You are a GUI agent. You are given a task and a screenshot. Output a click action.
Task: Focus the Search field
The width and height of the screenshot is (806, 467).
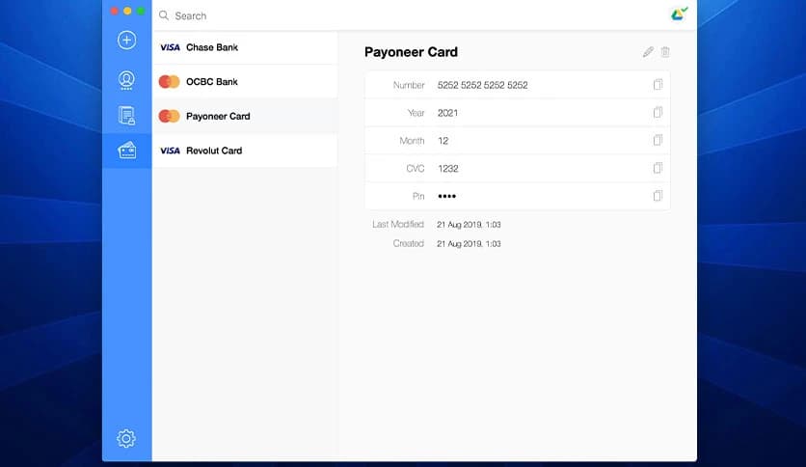point(412,15)
